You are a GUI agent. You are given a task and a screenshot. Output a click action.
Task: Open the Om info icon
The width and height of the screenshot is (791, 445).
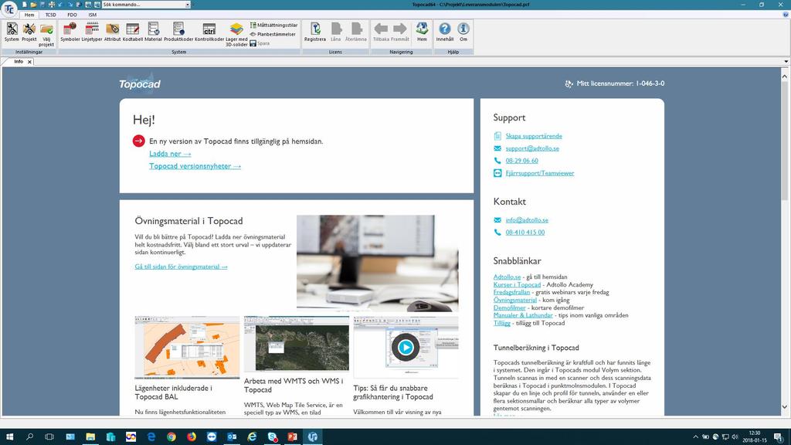pos(463,32)
